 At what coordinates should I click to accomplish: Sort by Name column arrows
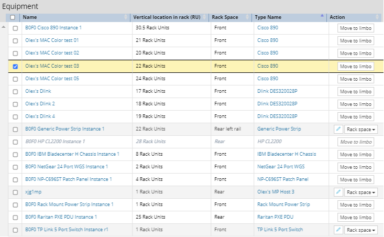point(126,17)
